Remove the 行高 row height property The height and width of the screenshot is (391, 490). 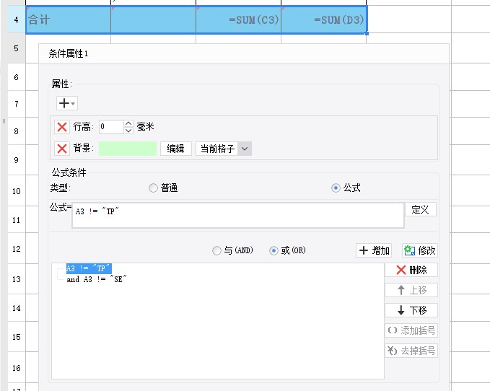(63, 127)
